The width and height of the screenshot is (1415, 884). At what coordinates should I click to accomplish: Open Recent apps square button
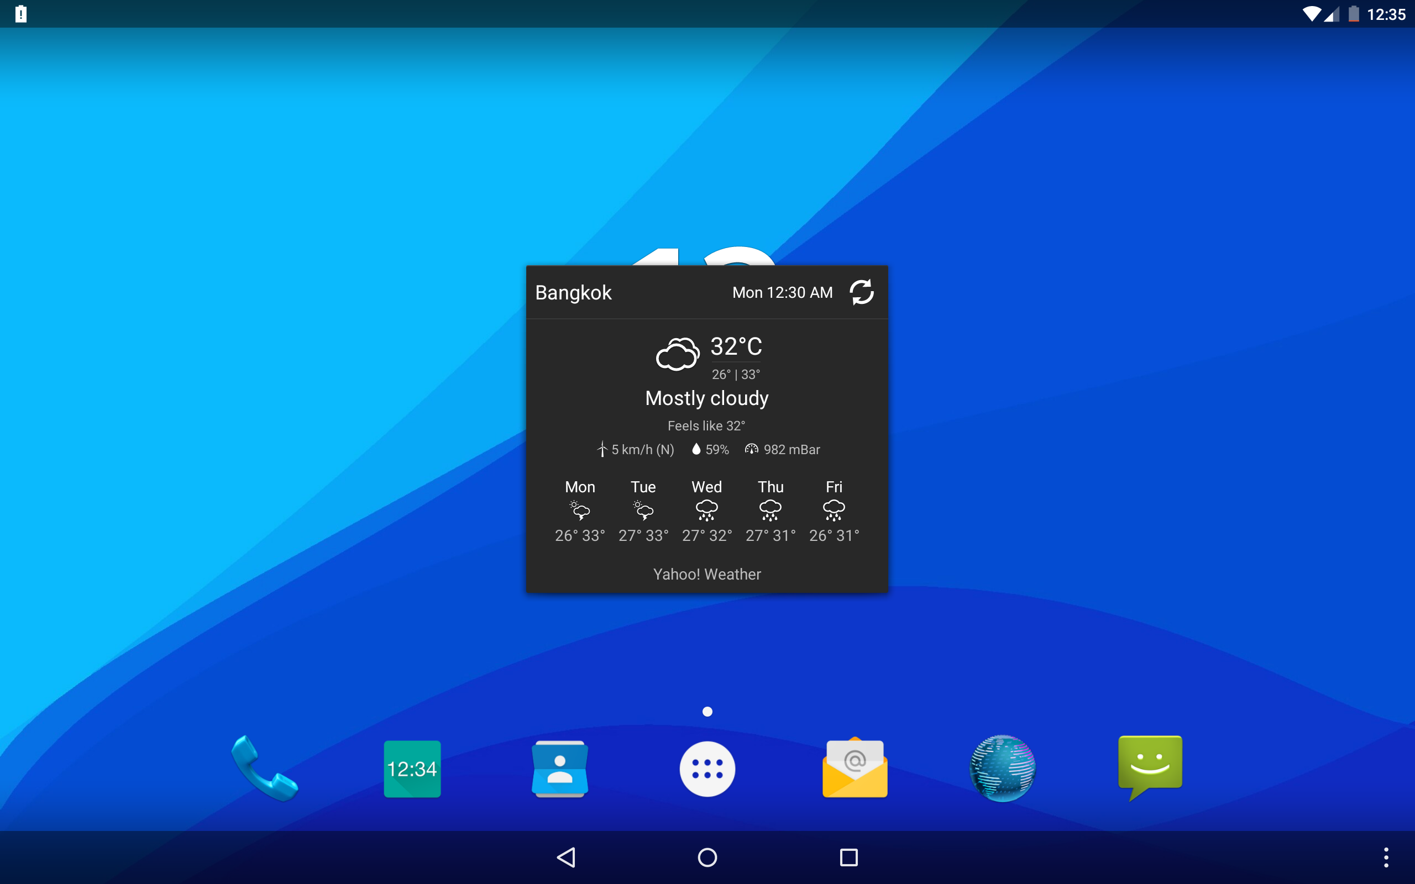(x=848, y=857)
